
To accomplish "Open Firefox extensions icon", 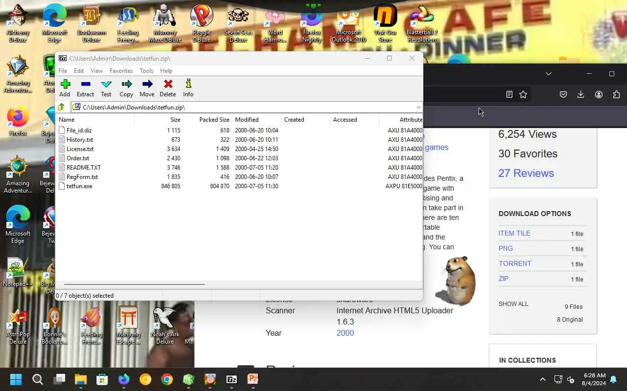I will point(616,94).
